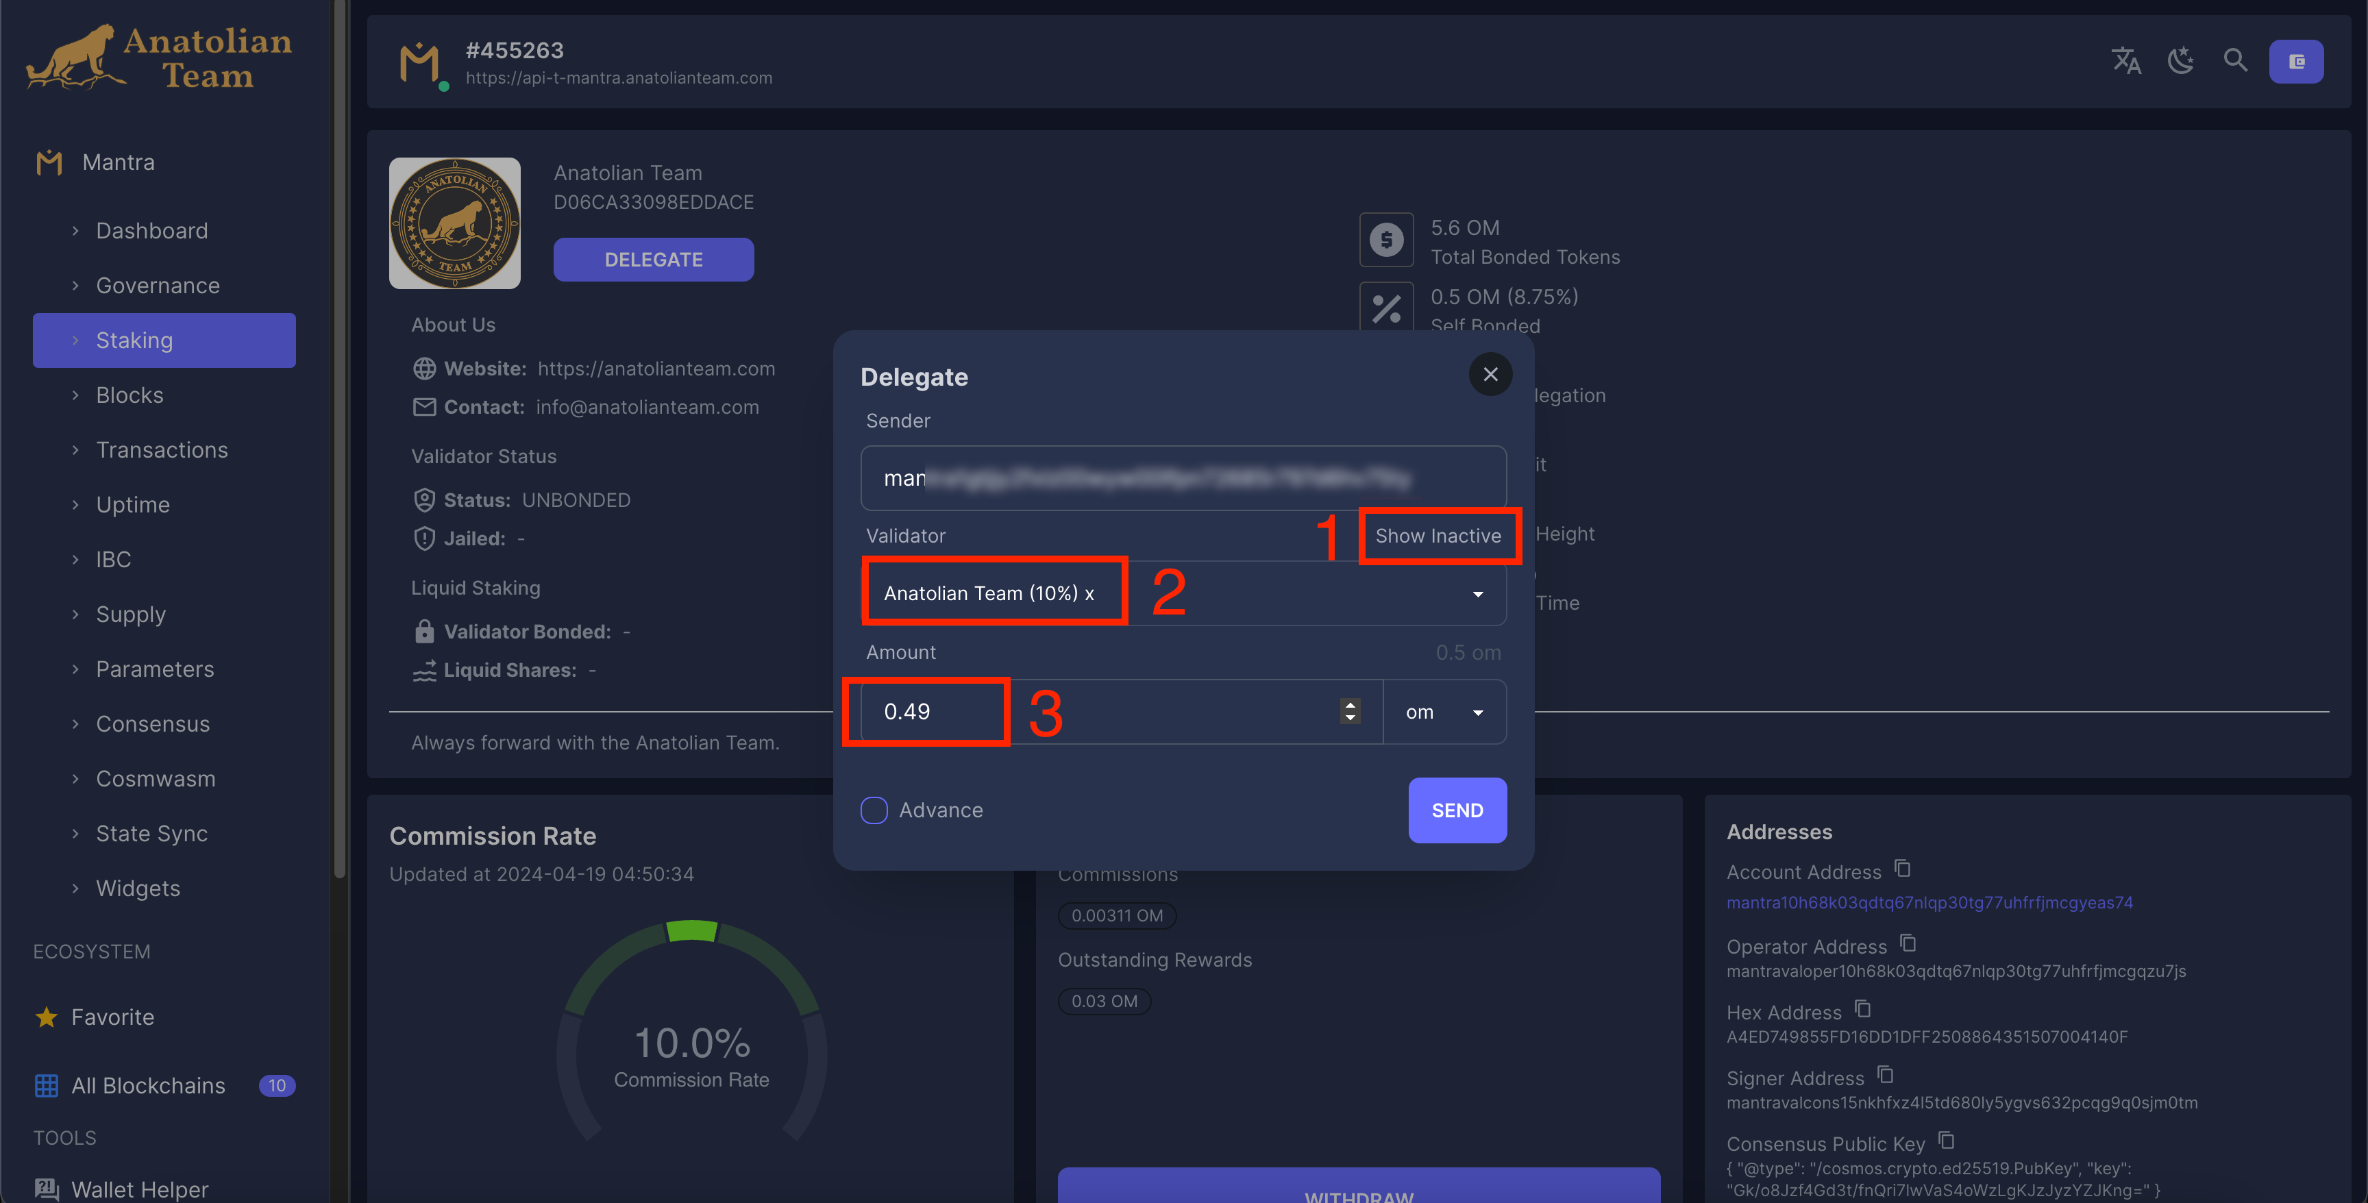Open the Transactions menu item
The height and width of the screenshot is (1203, 2368).
(164, 450)
